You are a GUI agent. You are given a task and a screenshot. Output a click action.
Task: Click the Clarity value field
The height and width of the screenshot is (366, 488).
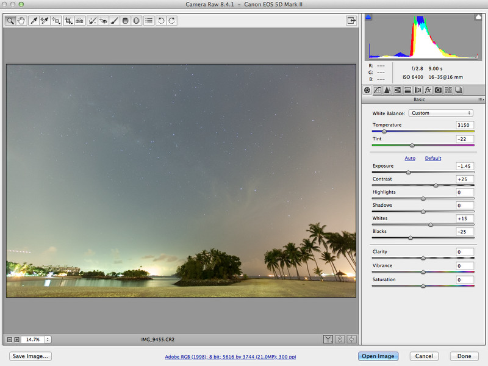[x=465, y=252]
